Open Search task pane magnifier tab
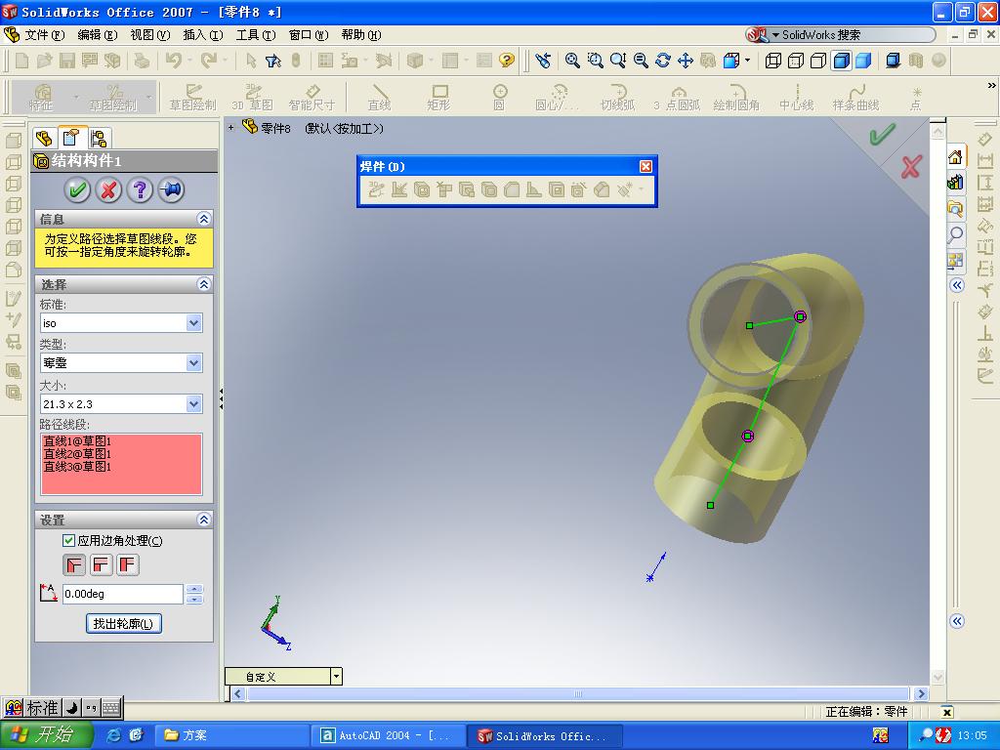 (x=955, y=234)
